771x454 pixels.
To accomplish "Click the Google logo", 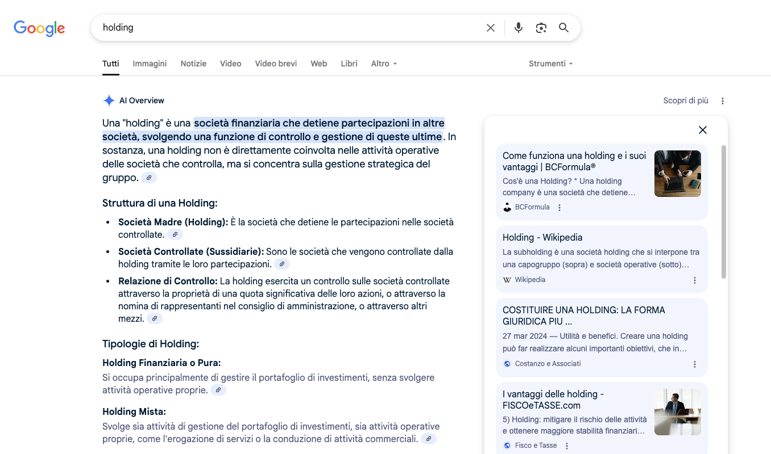I will click(39, 28).
